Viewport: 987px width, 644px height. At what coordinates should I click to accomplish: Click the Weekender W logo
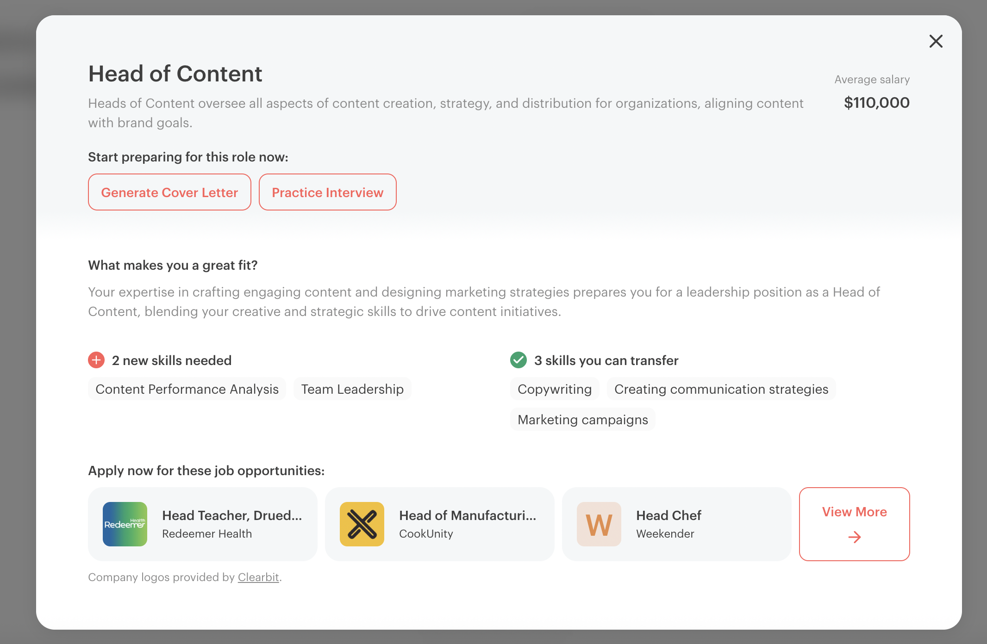pyautogui.click(x=599, y=524)
